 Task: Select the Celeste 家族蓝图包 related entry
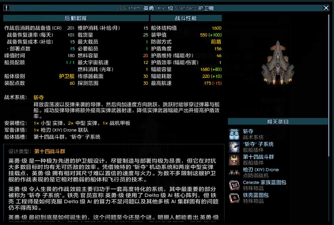point(265,182)
